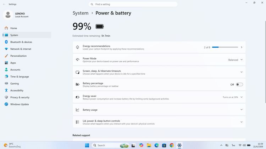The image size is (266, 149).
Task: Click the Power Mode gauge icon
Action: click(x=78, y=59)
